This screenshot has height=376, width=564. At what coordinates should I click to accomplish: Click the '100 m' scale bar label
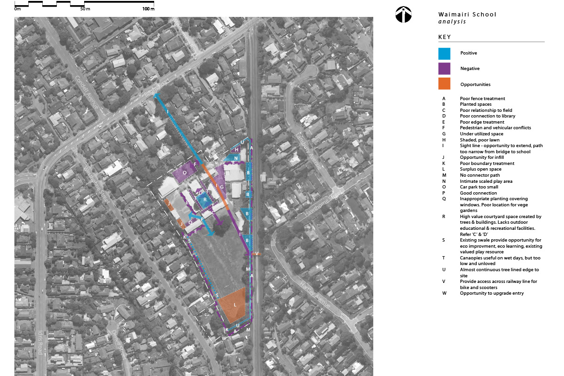click(148, 9)
